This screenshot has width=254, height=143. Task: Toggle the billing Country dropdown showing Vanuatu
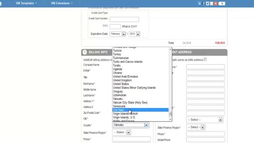pyautogui.click(x=131, y=125)
